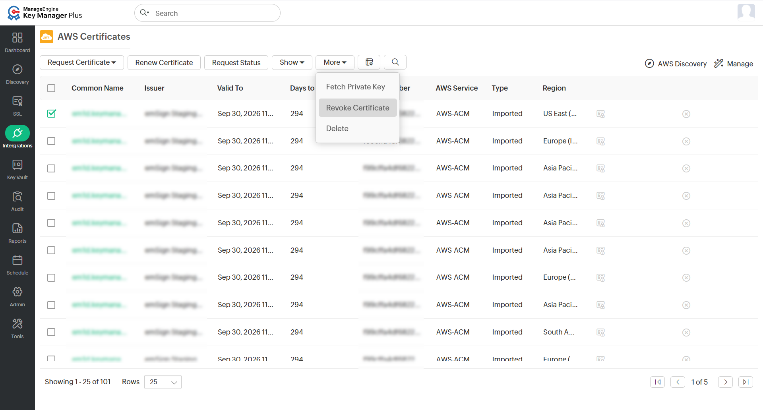Click in the top Search field
Image resolution: width=763 pixels, height=410 pixels.
coord(207,13)
